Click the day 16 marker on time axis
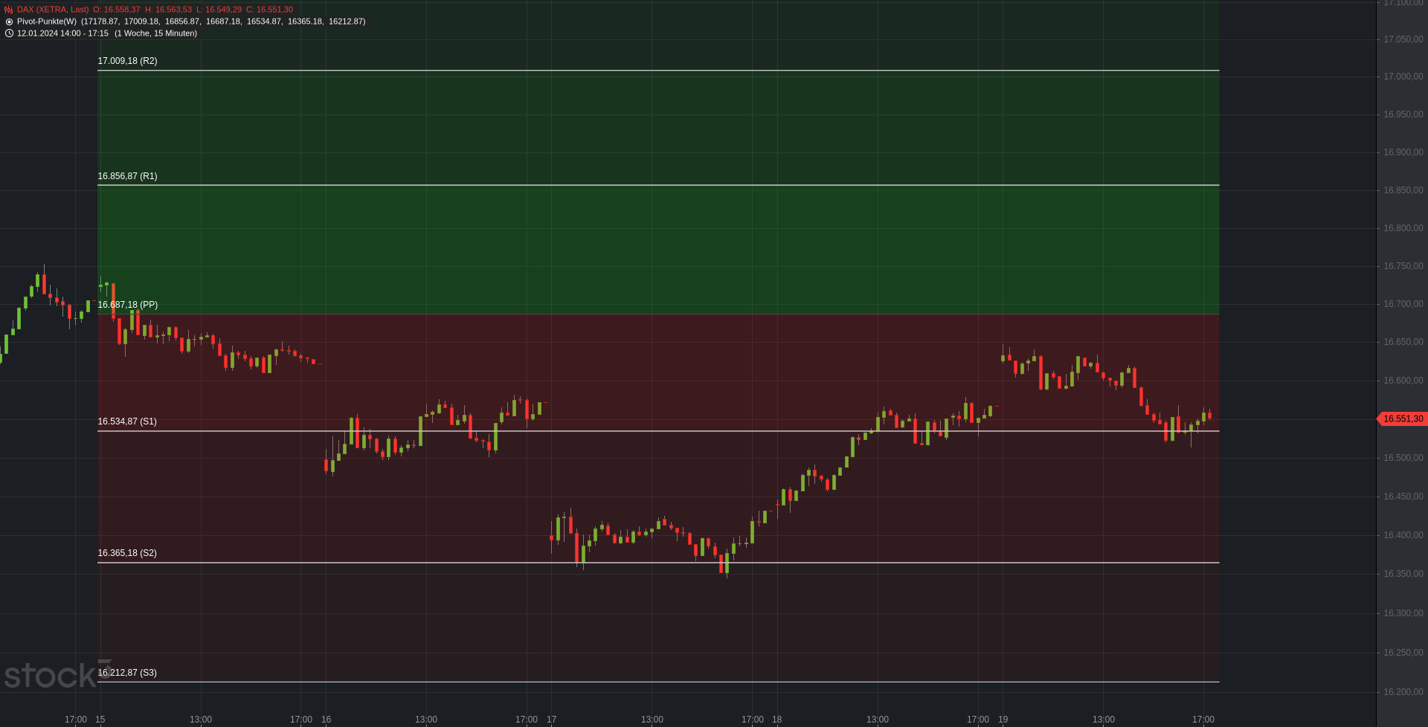1428x727 pixels. click(x=326, y=720)
